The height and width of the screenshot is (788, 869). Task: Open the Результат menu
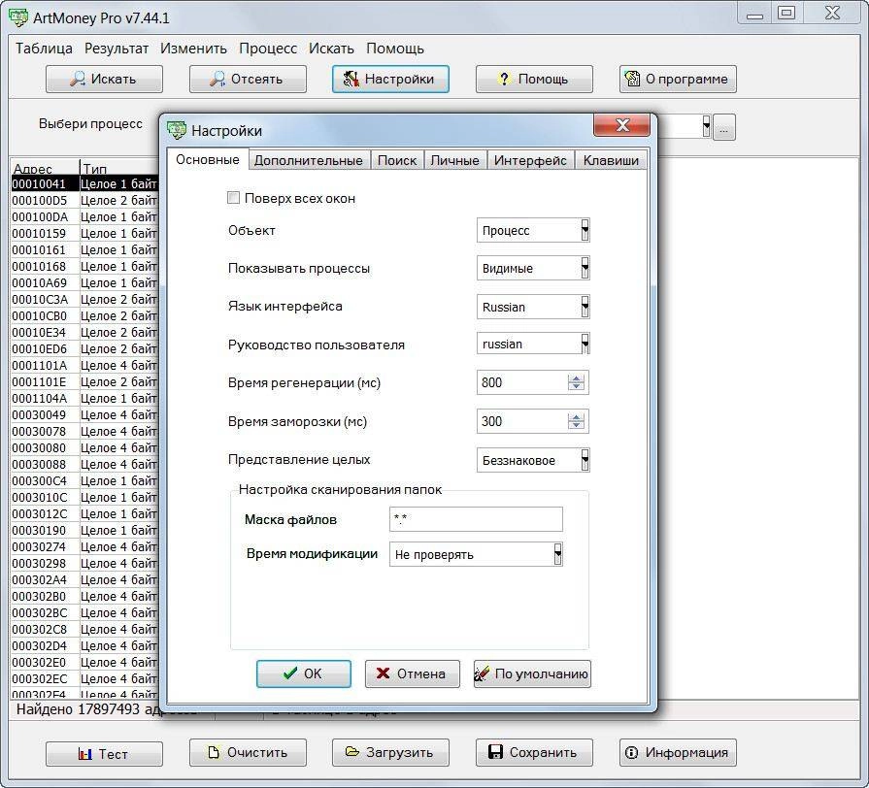(117, 49)
